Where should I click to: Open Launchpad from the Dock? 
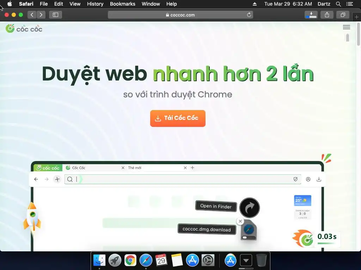(115, 261)
